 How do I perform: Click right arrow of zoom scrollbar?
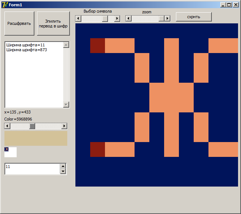[x=167, y=19]
